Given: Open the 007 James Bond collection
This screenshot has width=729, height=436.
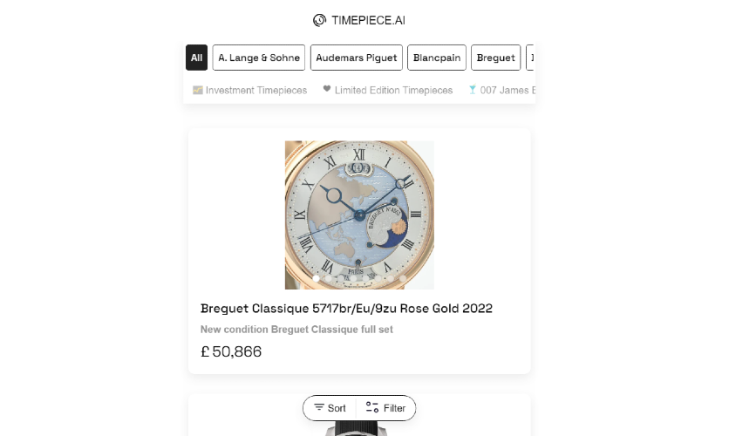Looking at the screenshot, I should tap(508, 90).
